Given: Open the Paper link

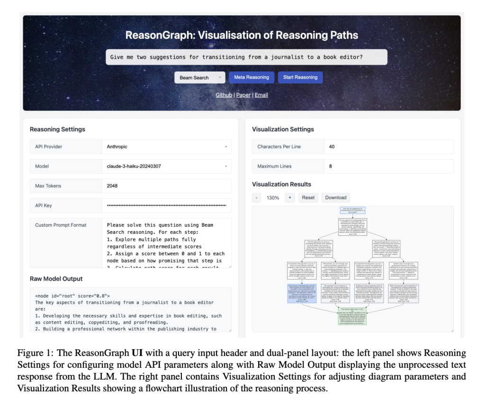Looking at the screenshot, I should click(x=243, y=95).
